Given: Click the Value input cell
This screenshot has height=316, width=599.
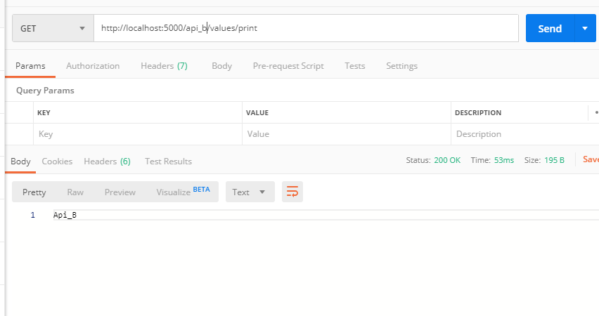Looking at the screenshot, I should tap(347, 134).
